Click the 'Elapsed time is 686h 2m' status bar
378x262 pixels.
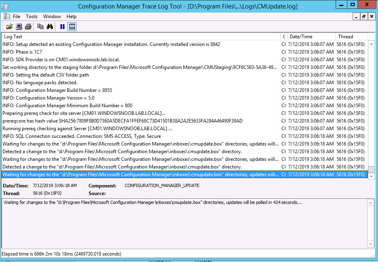pyautogui.click(x=62, y=254)
